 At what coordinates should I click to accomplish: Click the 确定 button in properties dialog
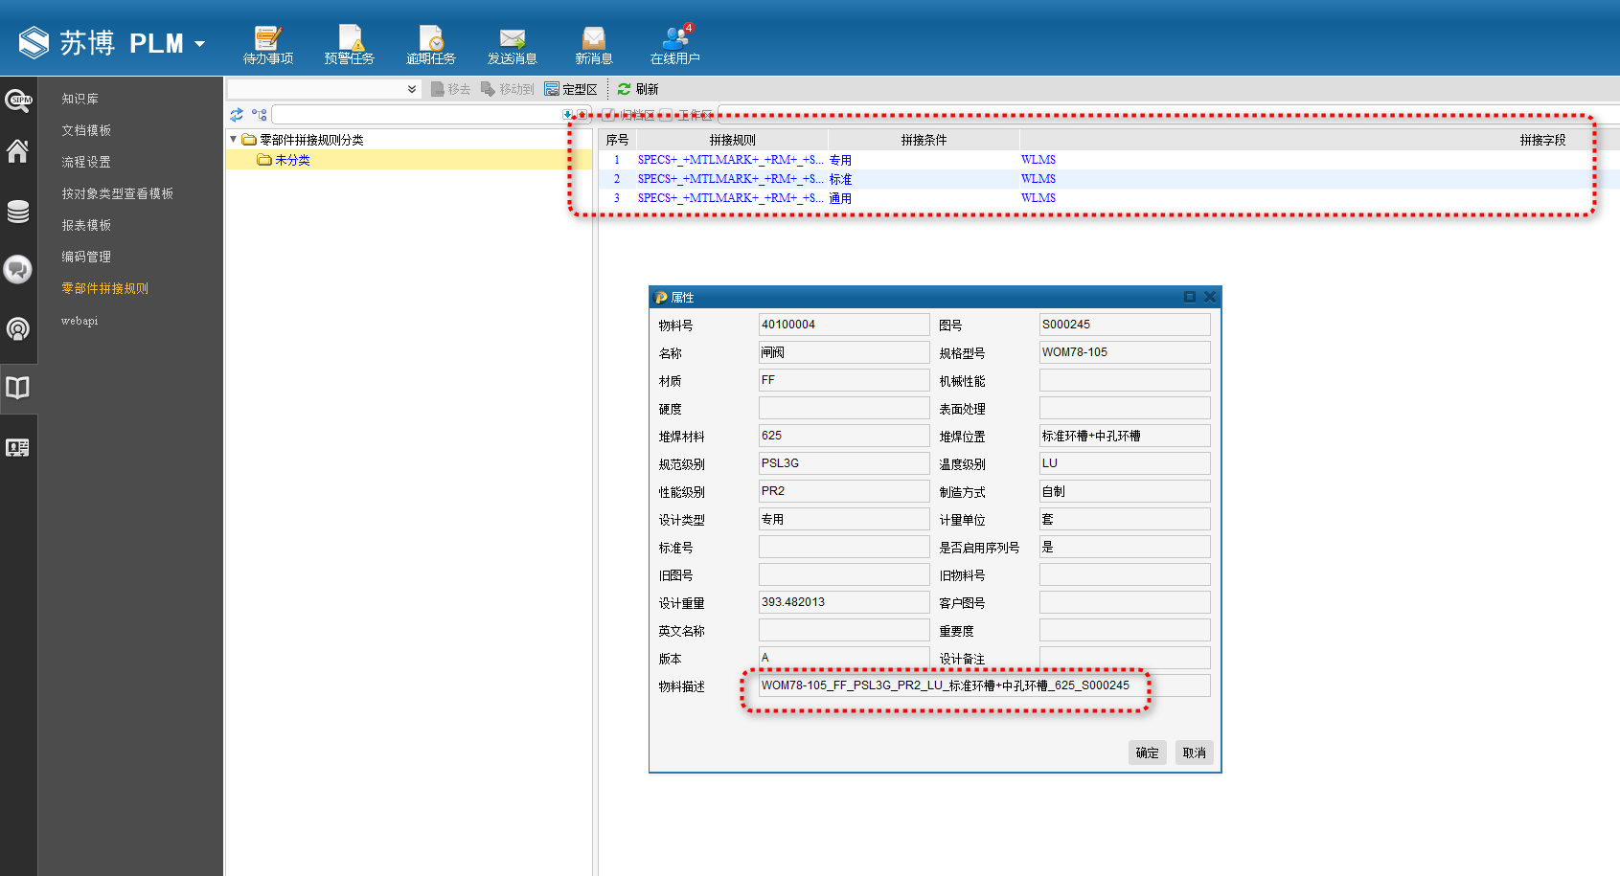tap(1147, 752)
